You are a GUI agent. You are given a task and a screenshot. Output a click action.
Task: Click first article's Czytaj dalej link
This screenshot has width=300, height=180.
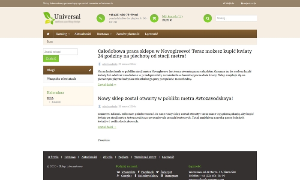tap(107, 84)
